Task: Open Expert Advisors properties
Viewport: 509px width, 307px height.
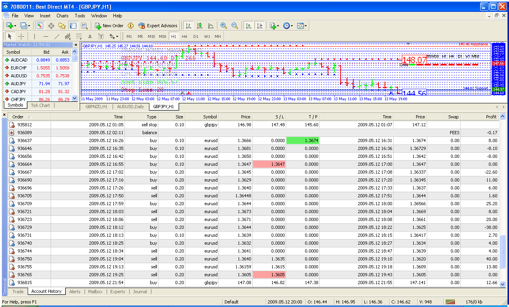Action: point(158,25)
